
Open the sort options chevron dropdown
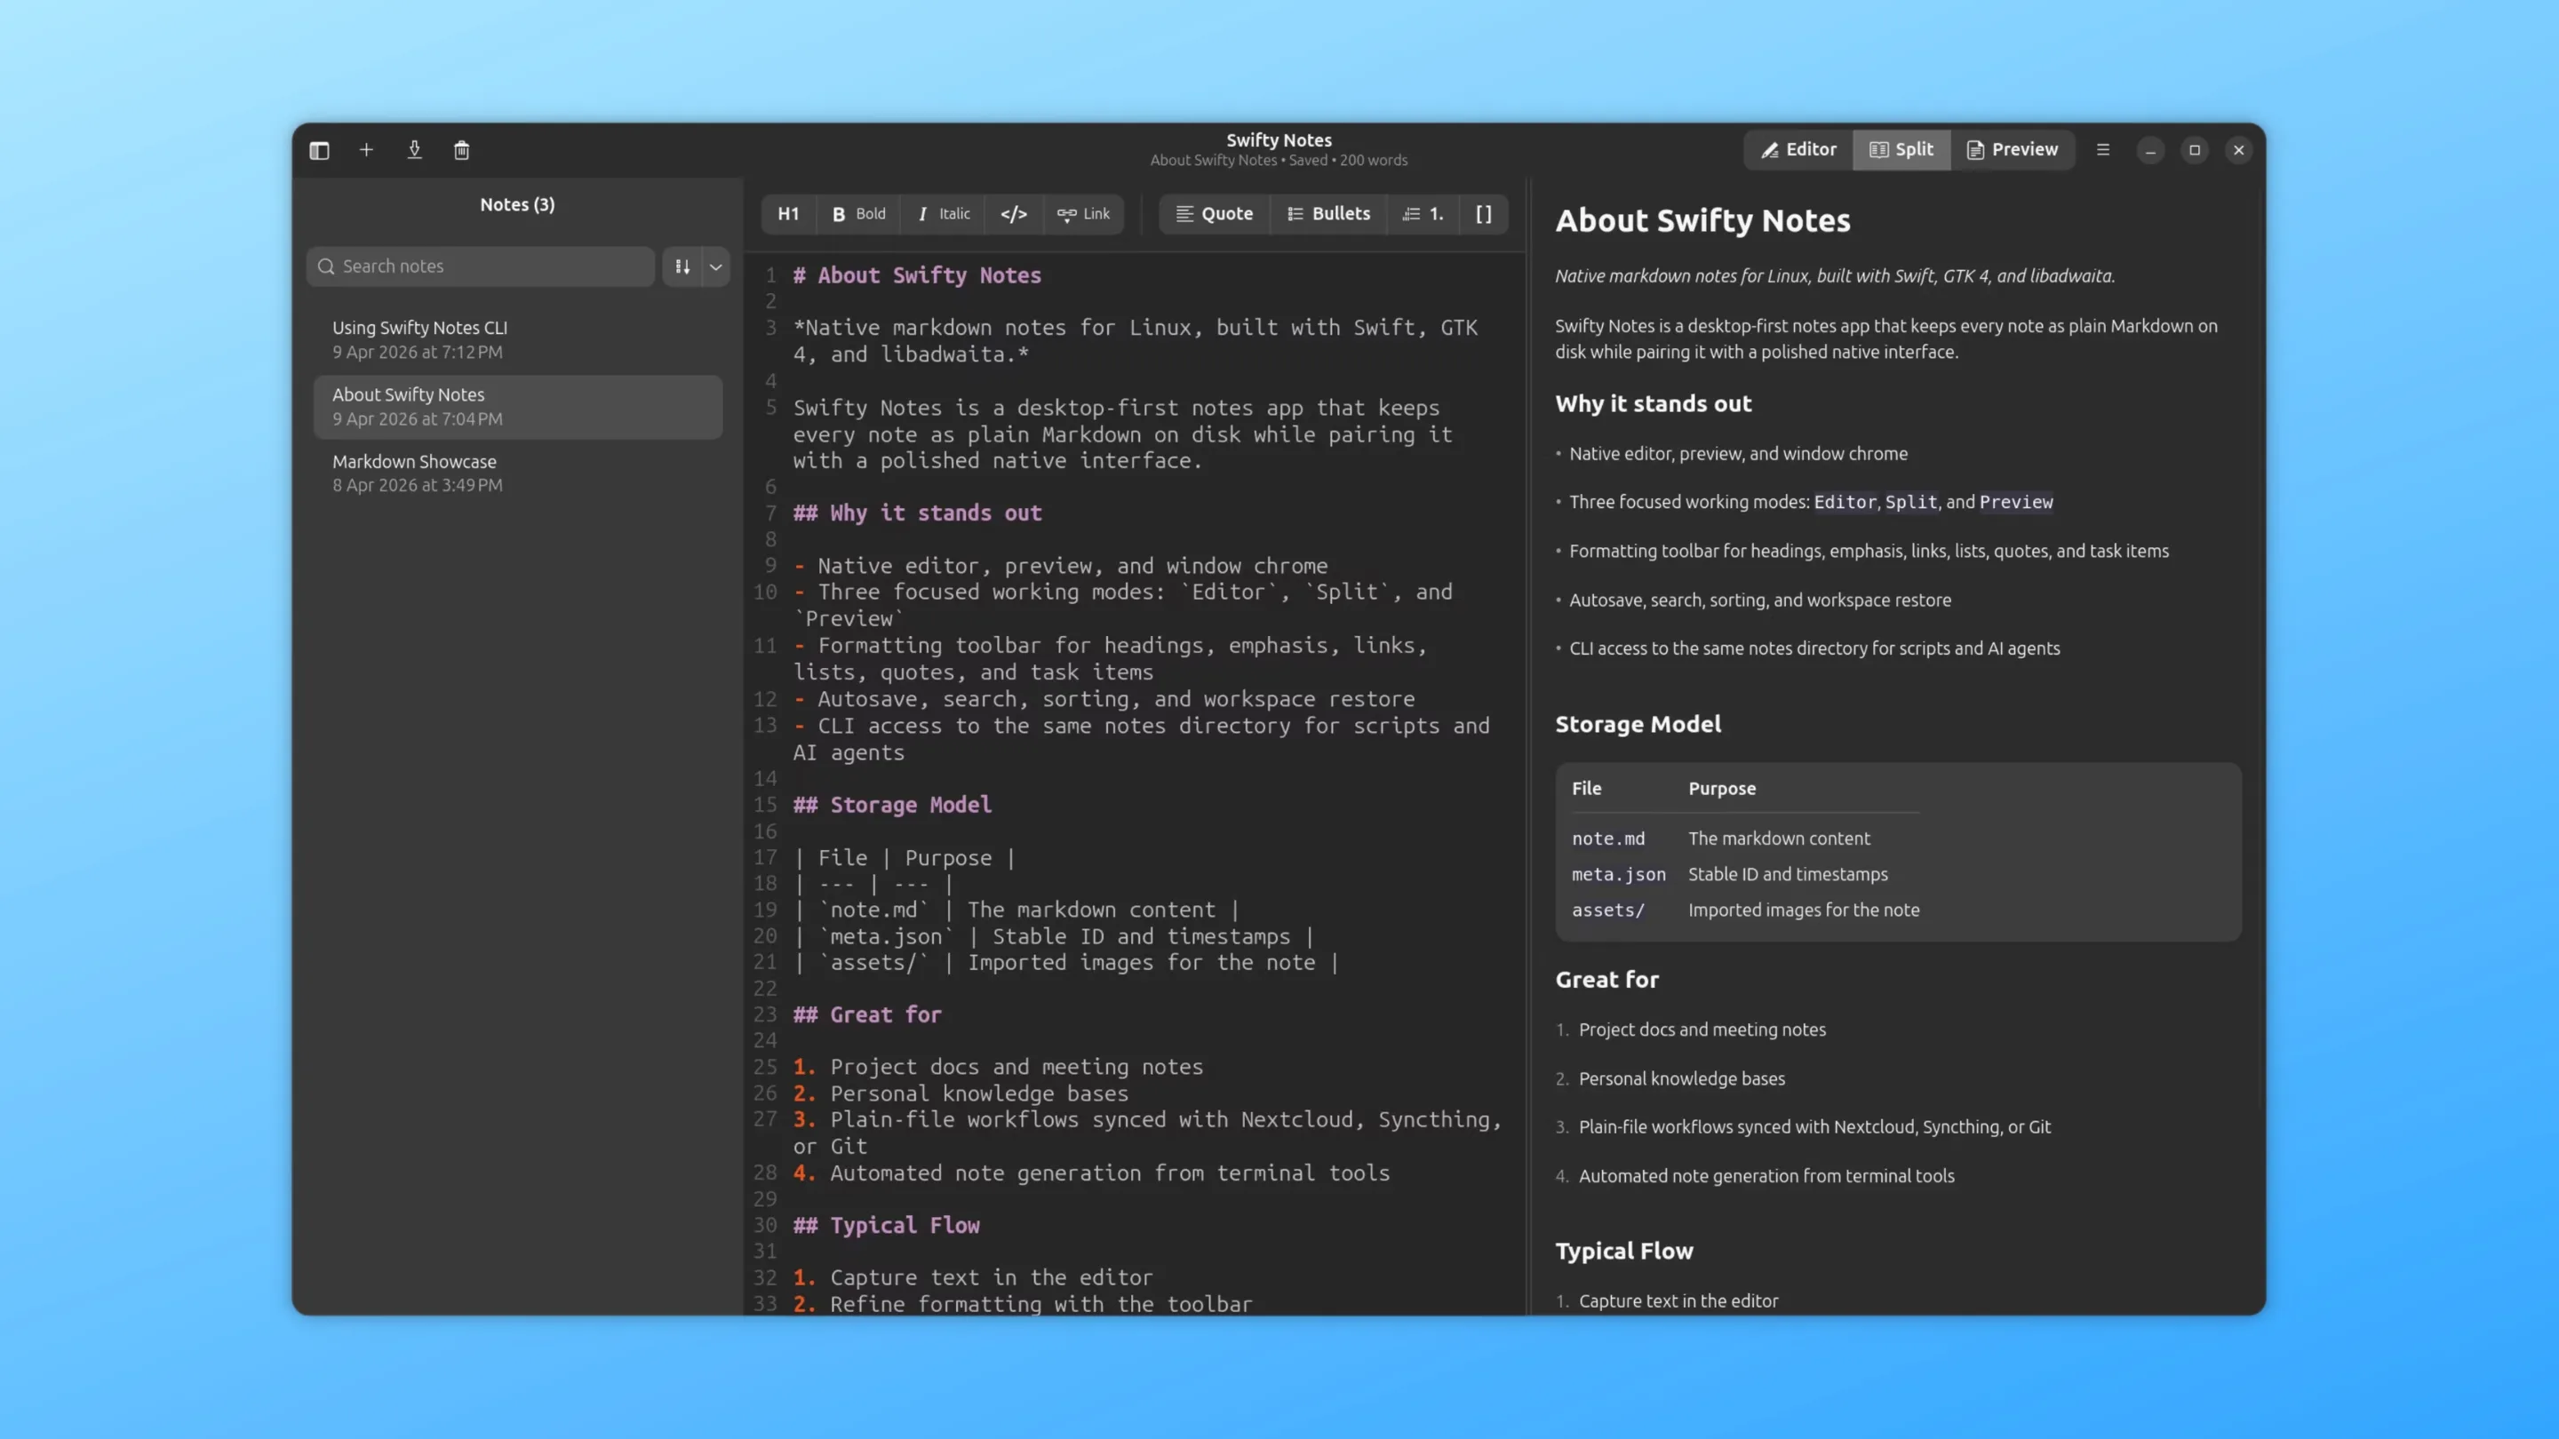[x=715, y=266]
